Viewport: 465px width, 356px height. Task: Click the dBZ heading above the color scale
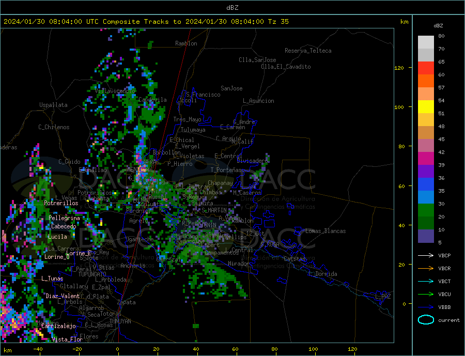[x=438, y=26]
